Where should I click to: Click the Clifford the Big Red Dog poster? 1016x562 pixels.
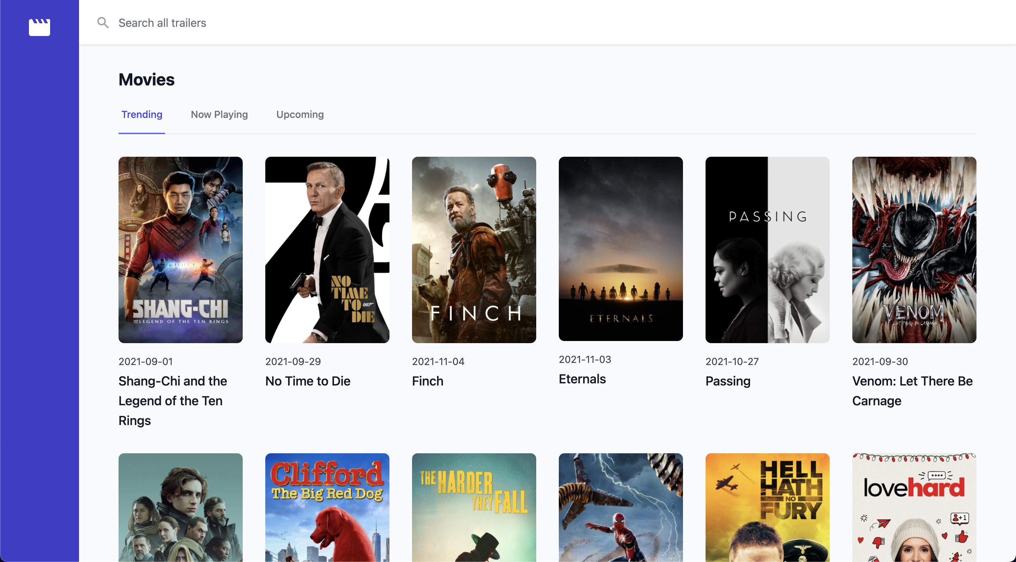[327, 507]
